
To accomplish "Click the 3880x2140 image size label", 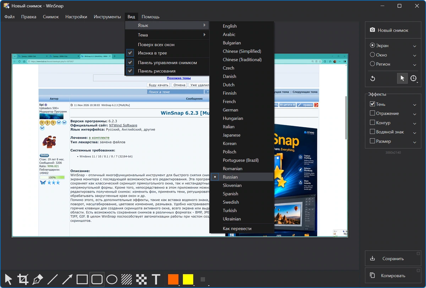I will coord(393,153).
